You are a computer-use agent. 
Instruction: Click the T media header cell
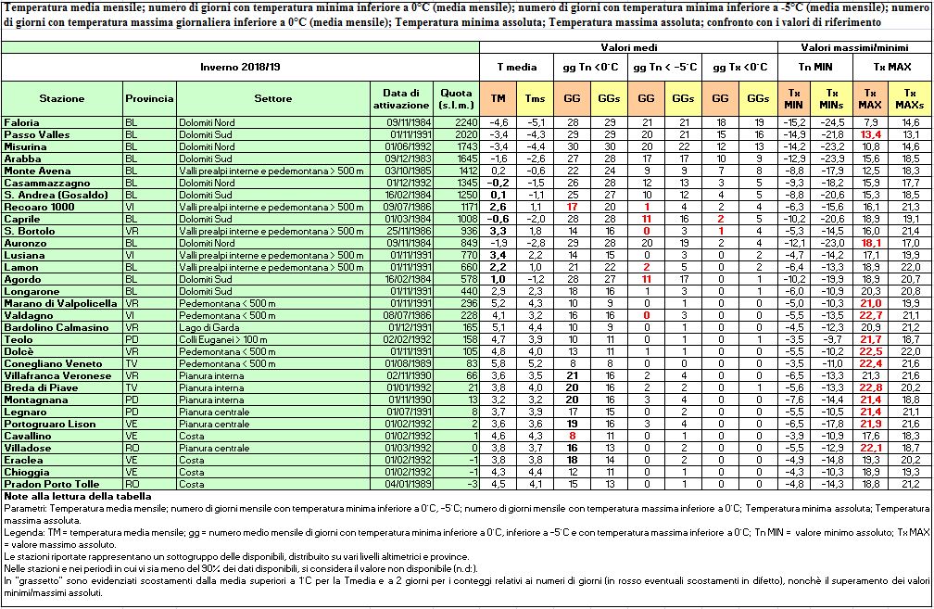516,67
